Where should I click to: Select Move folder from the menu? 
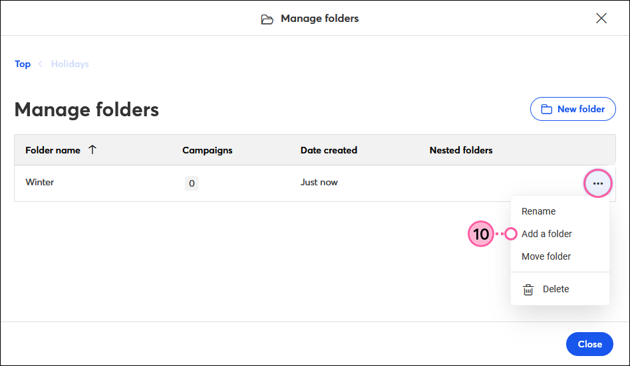[546, 256]
